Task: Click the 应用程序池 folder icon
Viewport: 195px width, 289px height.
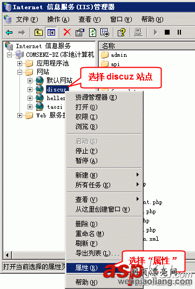Action: pyautogui.click(x=29, y=63)
